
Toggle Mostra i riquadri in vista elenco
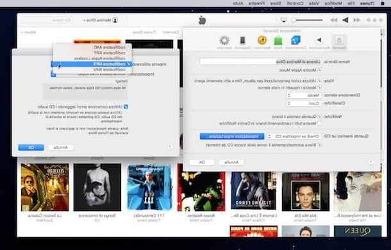[x=319, y=88]
